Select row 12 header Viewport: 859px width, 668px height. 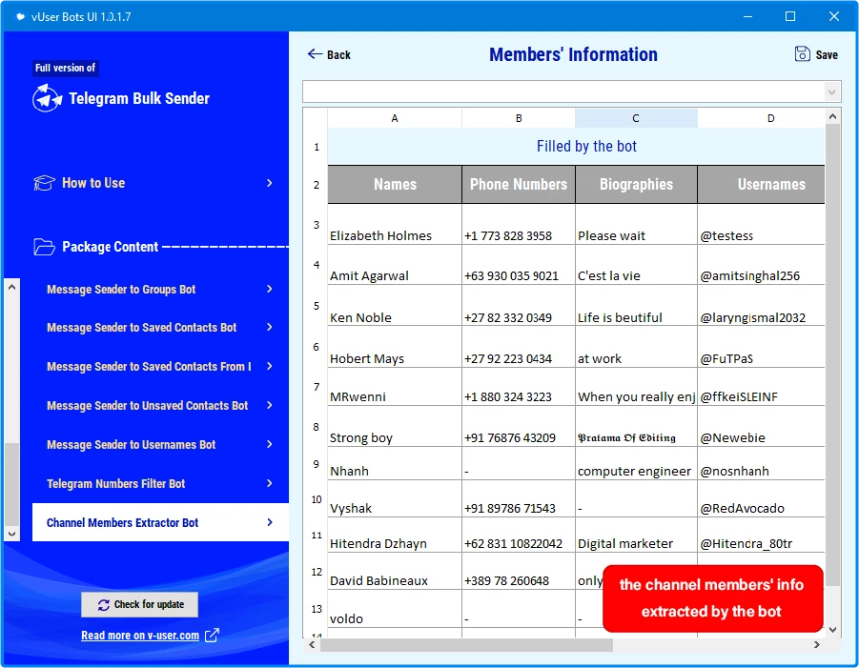[x=317, y=572]
